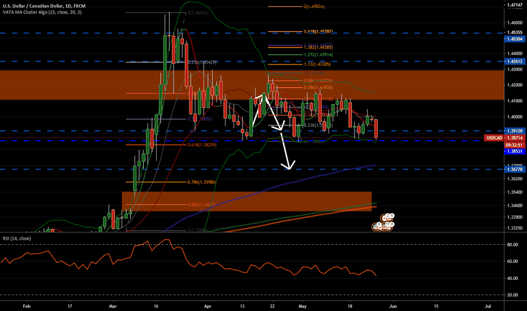Select the 1.272(1.43914) Fibonacci extension label
The image size is (527, 311).
point(318,55)
